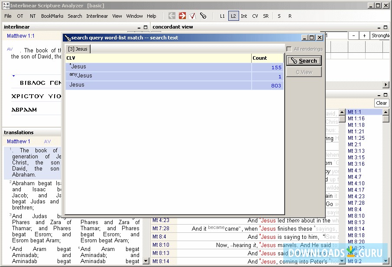Enable the All renderings checkbox
This screenshot has width=392, height=267.
point(289,49)
